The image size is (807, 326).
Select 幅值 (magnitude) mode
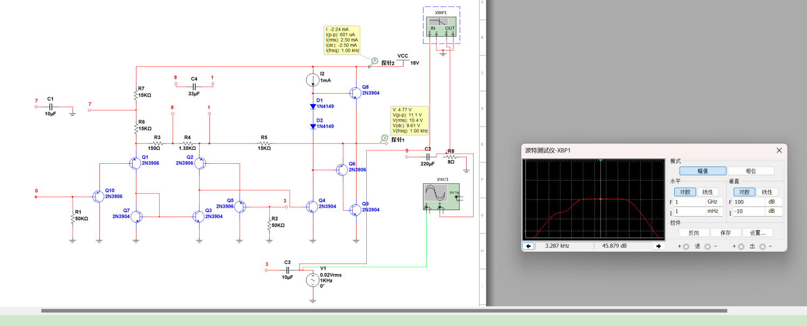pyautogui.click(x=702, y=171)
